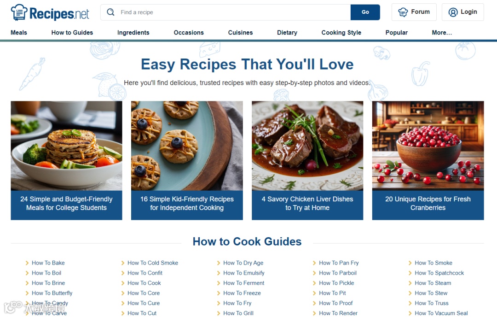
Task: Click the arrow beside How To Smoke
Action: click(410, 263)
